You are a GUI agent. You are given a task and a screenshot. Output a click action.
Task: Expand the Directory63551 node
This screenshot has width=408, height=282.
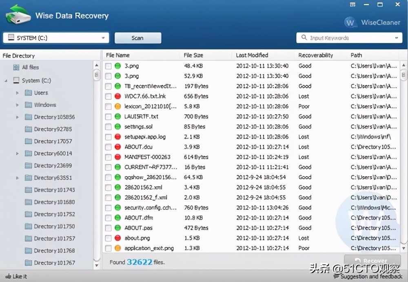[17, 178]
